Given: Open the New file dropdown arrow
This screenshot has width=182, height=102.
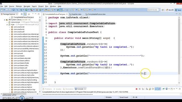Looking at the screenshot, I should [x=4, y=10].
